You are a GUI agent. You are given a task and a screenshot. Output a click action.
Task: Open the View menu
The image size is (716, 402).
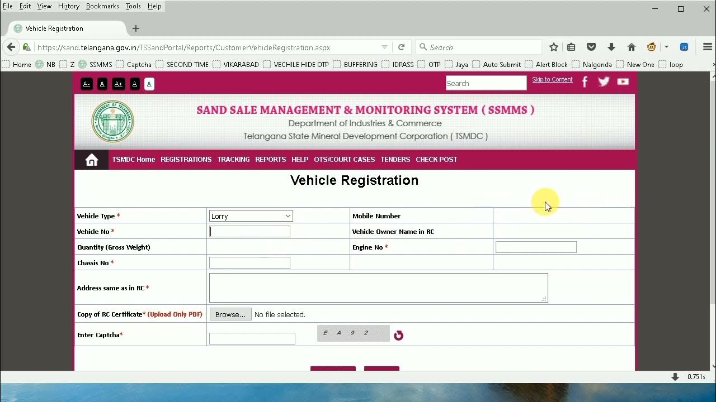pyautogui.click(x=44, y=6)
